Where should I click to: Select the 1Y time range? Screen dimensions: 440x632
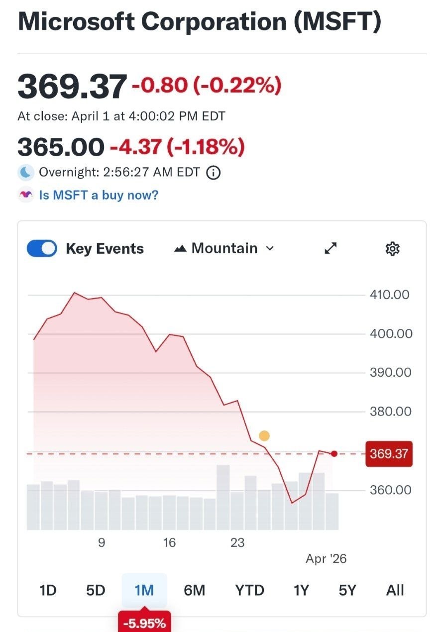[x=301, y=590]
